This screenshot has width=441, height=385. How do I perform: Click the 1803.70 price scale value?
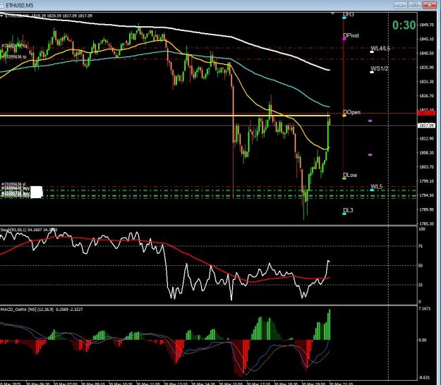click(x=426, y=166)
